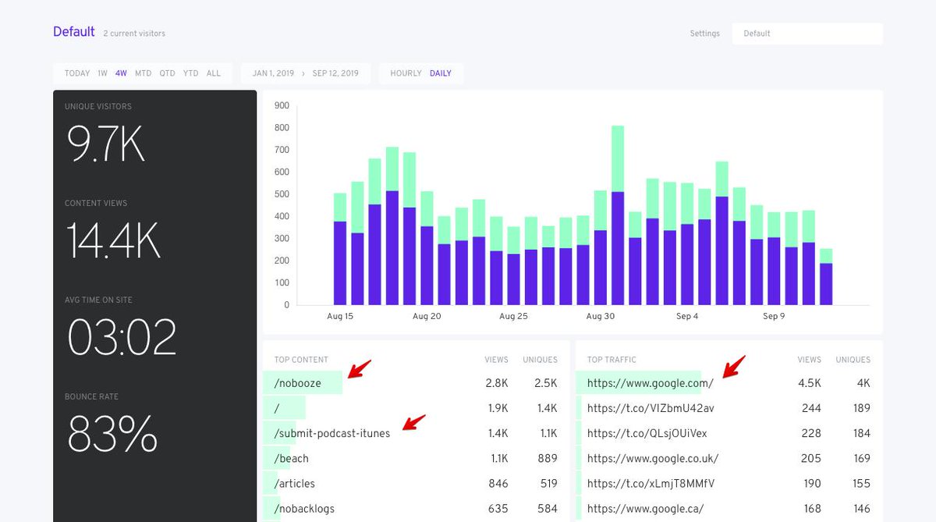Select YTD time range
Screen dimensions: 936x522
pos(190,73)
